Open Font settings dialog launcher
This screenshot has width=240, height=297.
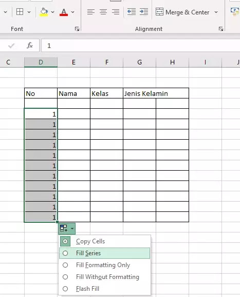point(77,29)
